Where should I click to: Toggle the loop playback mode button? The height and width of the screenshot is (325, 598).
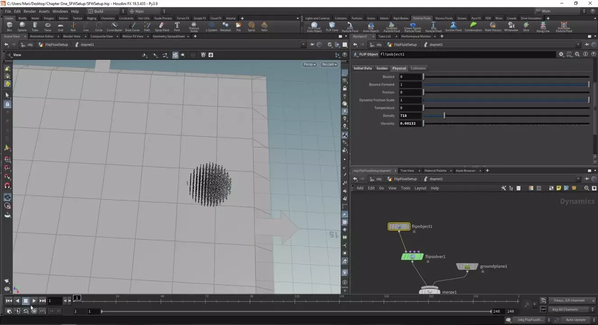[26, 311]
